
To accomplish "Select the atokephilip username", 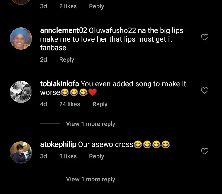I will coord(58,144).
